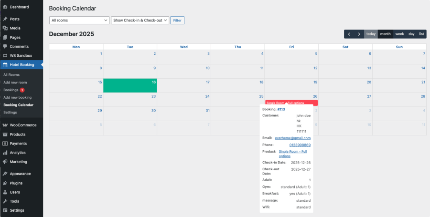
Task: Click the Appearance paintbrush icon
Action: (x=5, y=174)
